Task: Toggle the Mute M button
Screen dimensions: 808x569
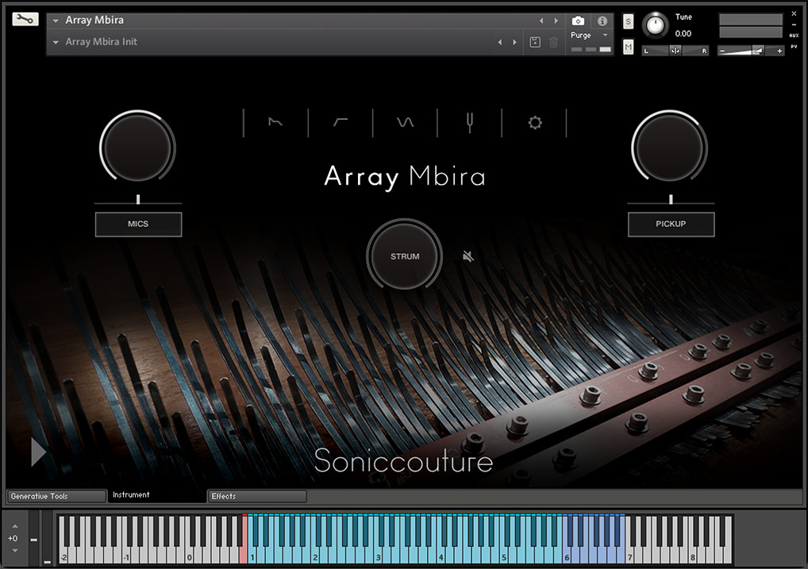Action: (x=629, y=48)
